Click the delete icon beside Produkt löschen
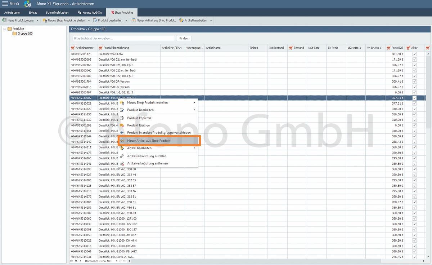Screen dimensions: 432x265 click(x=122, y=125)
